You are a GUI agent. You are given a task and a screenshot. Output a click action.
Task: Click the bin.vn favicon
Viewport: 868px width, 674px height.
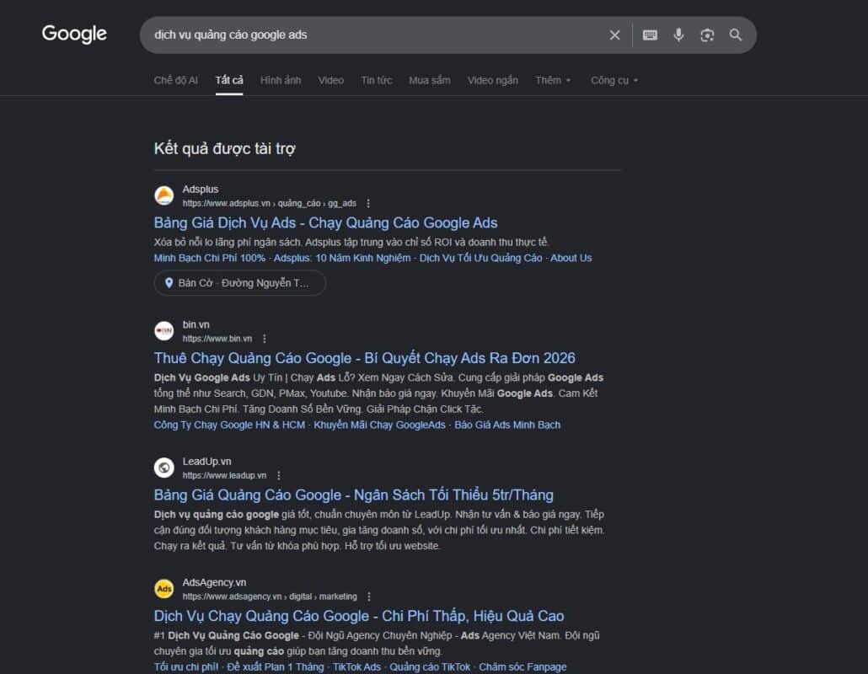(163, 331)
